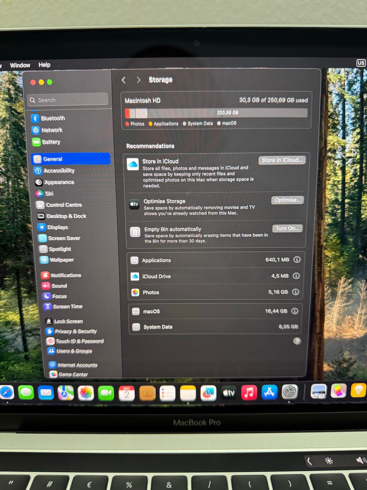This screenshot has height=490, width=367.
Task: Open Apple TV from the Dock
Action: click(x=229, y=393)
